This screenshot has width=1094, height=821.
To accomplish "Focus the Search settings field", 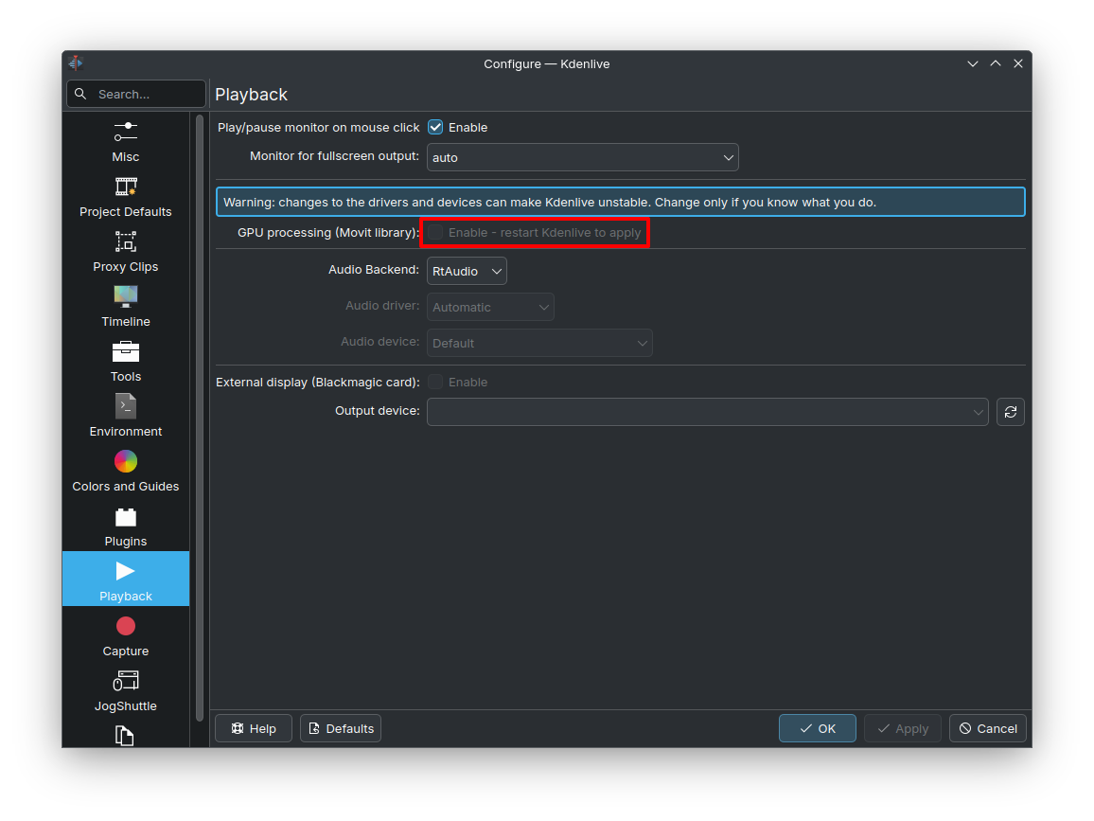I will (136, 94).
